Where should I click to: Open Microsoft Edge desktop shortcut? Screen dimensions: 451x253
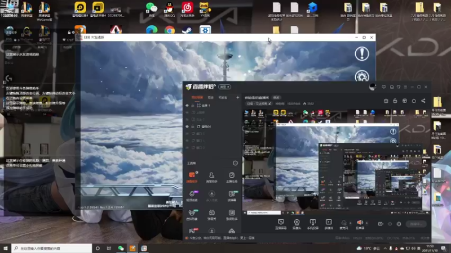[x=152, y=30]
